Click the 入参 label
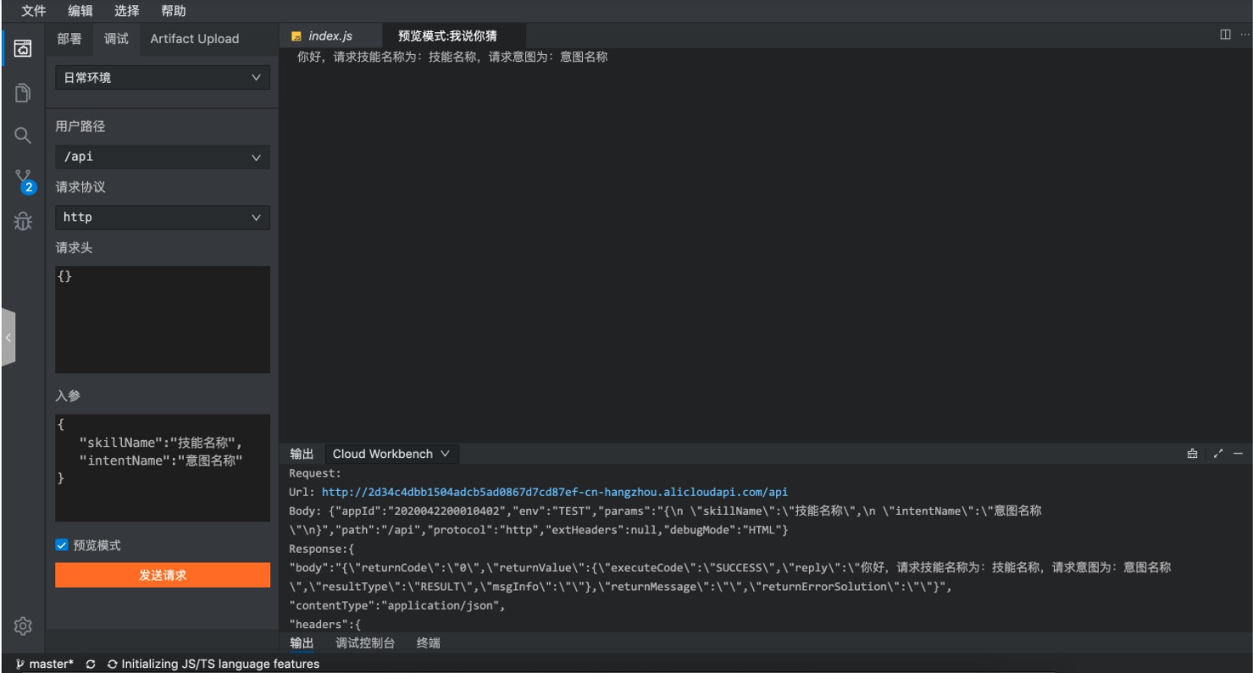The image size is (1253, 673). 68,396
